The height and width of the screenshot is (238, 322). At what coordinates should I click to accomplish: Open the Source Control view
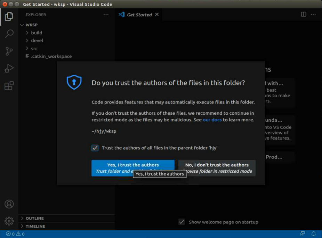point(9,51)
